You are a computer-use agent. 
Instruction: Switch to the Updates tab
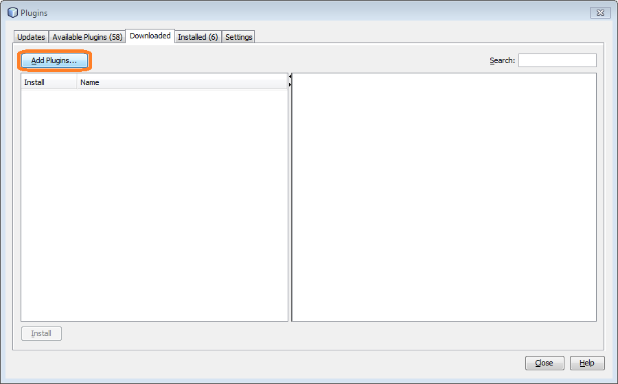pos(31,37)
